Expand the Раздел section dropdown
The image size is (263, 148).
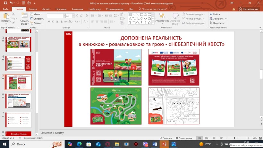[x=36, y=23]
